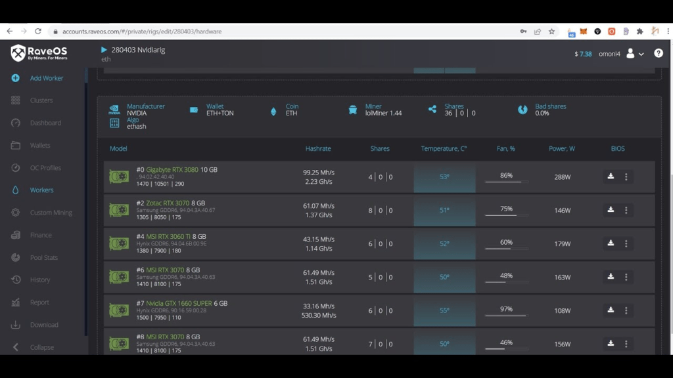Open Pool Stats page

tap(43, 257)
